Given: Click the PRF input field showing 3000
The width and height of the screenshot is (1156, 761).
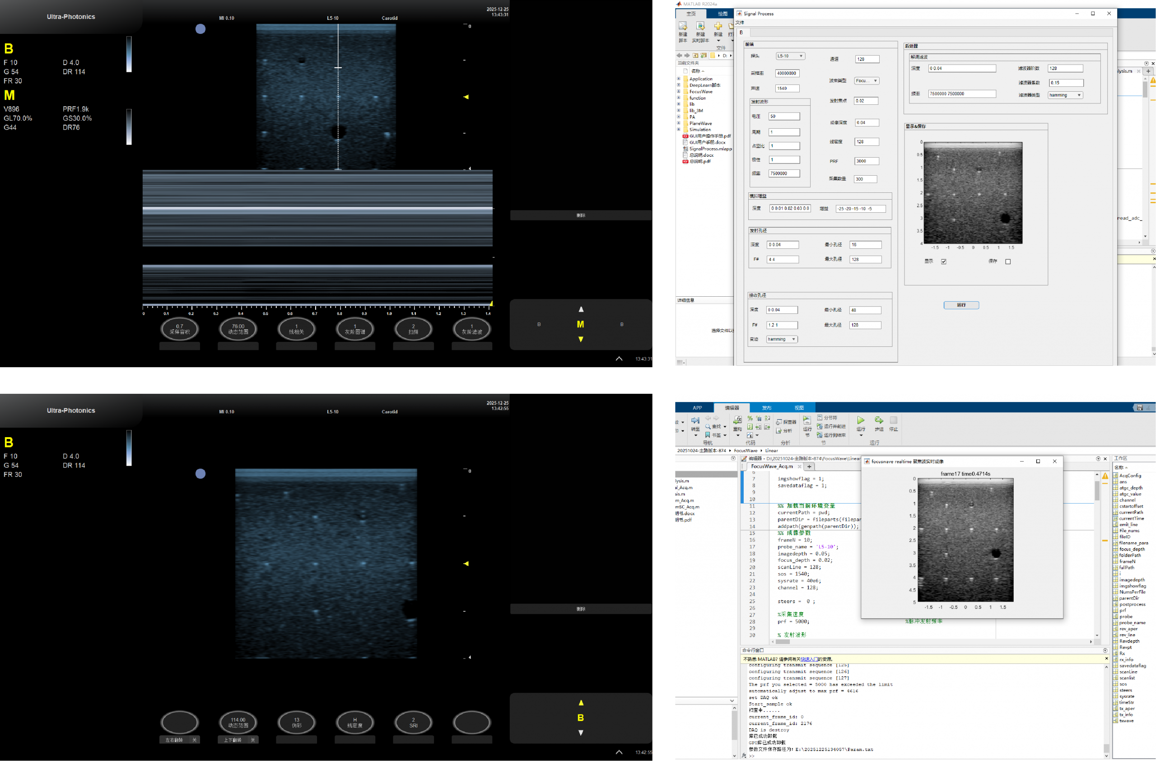Looking at the screenshot, I should click(867, 161).
